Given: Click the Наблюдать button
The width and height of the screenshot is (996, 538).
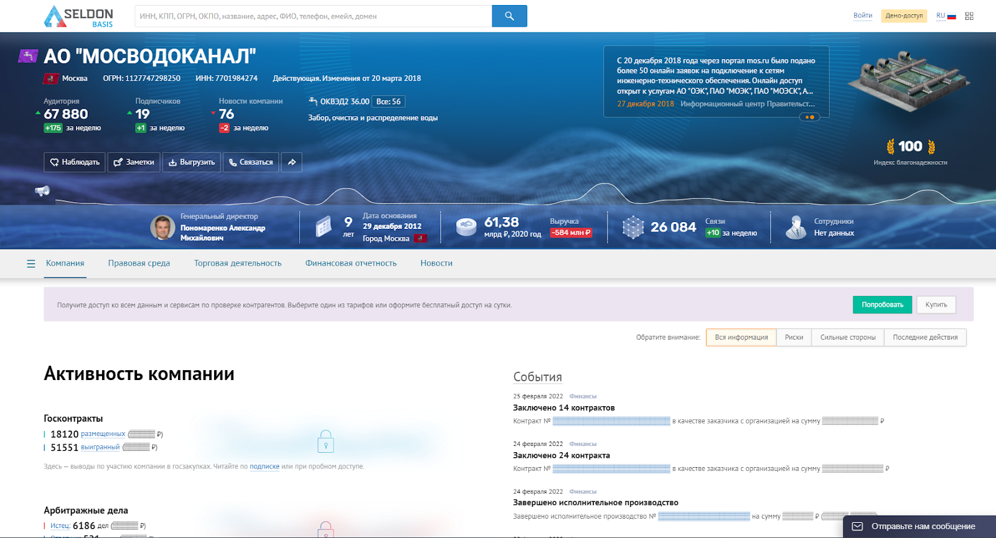Looking at the screenshot, I should [75, 162].
